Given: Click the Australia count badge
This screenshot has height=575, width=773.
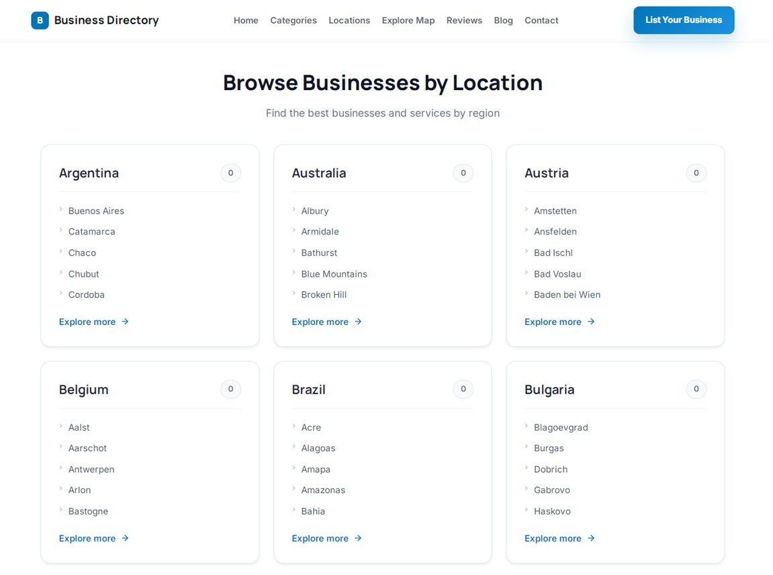Looking at the screenshot, I should [x=463, y=173].
